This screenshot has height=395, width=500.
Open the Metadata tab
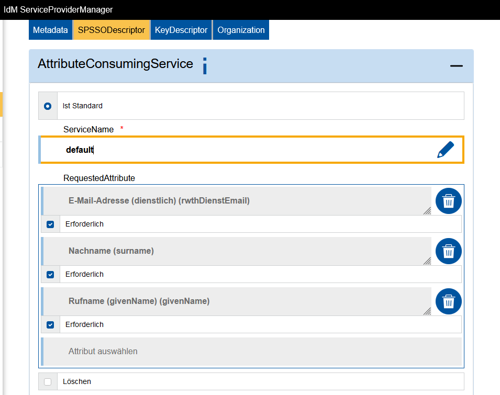(x=50, y=30)
